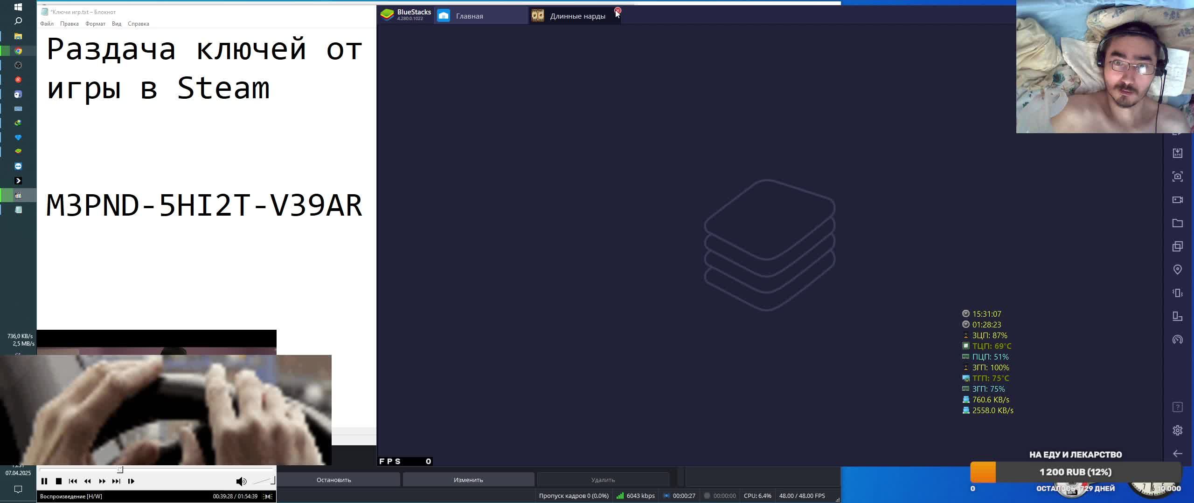Click the Изменить button
The width and height of the screenshot is (1194, 503).
pyautogui.click(x=468, y=480)
